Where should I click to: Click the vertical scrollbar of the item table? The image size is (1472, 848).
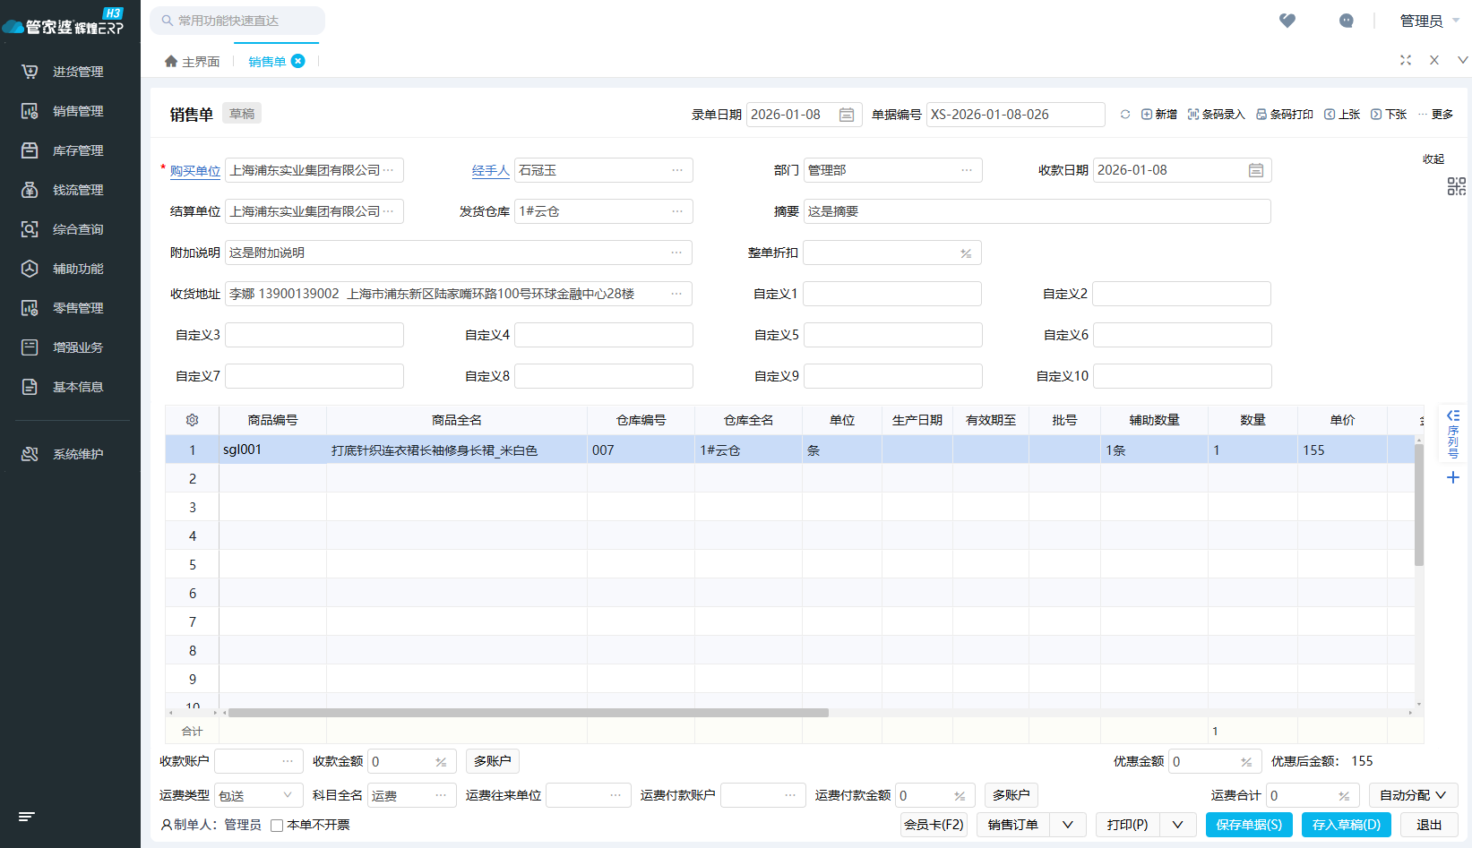pyautogui.click(x=1419, y=505)
